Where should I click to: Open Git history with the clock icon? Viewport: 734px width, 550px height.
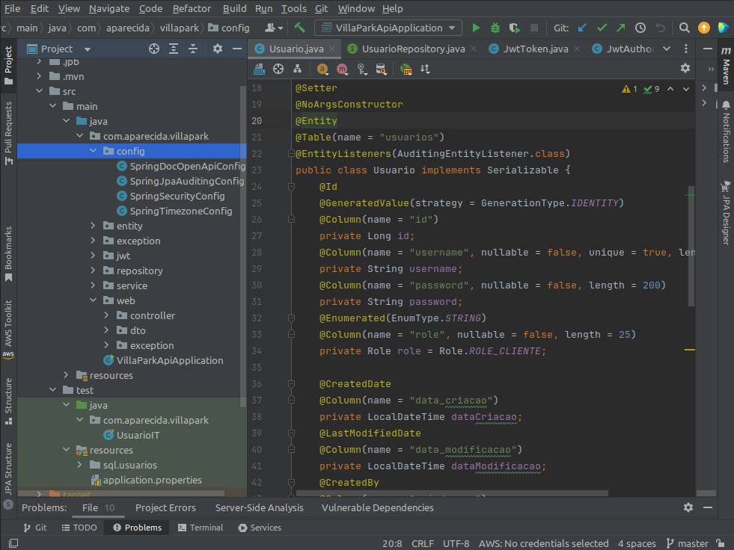pos(640,28)
